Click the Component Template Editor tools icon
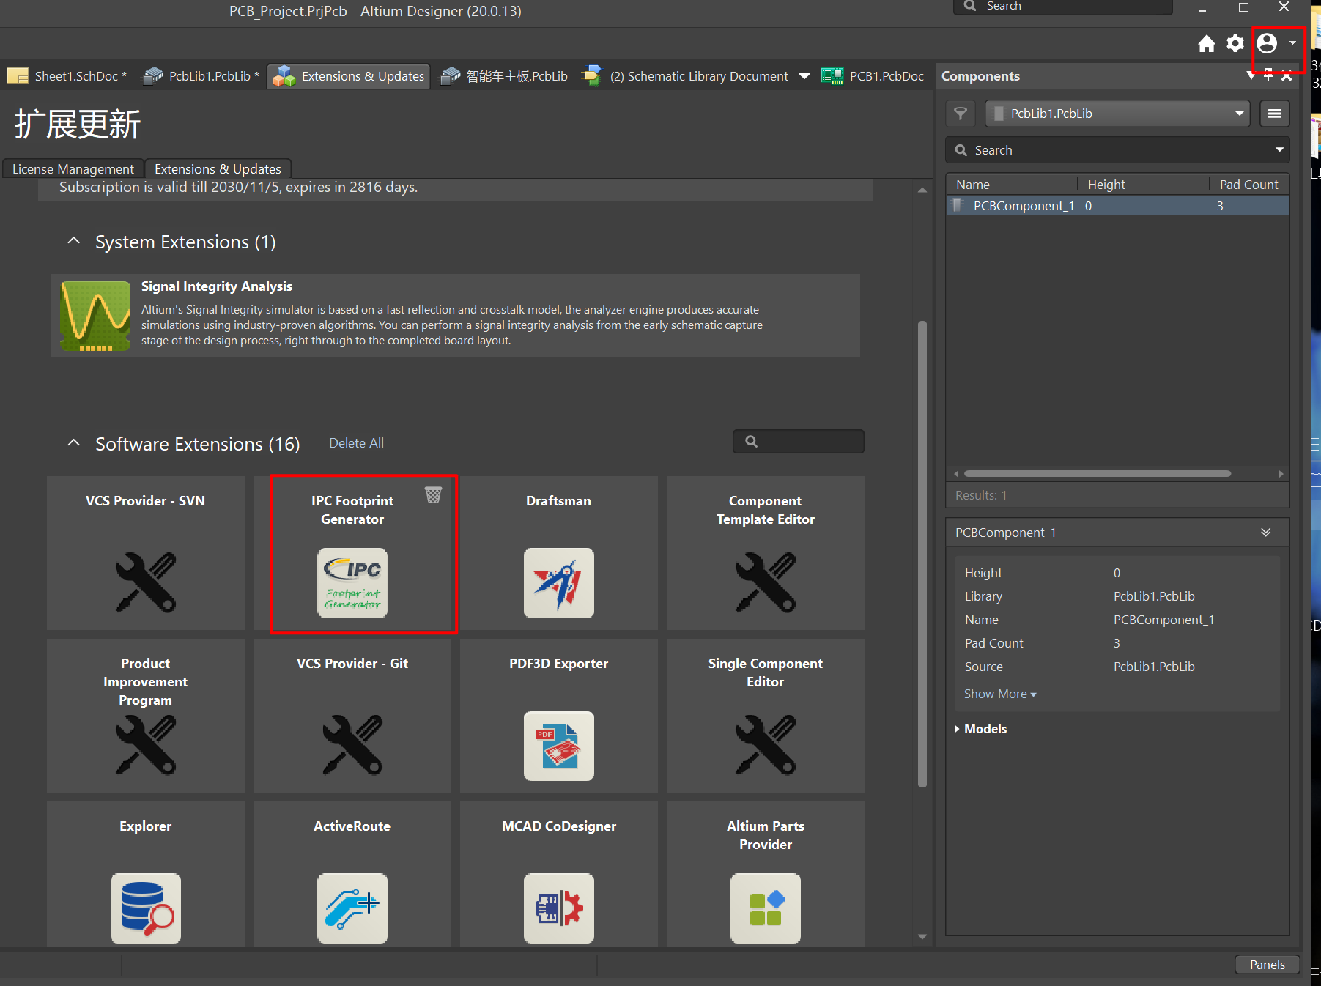Image resolution: width=1321 pixels, height=986 pixels. 766,582
